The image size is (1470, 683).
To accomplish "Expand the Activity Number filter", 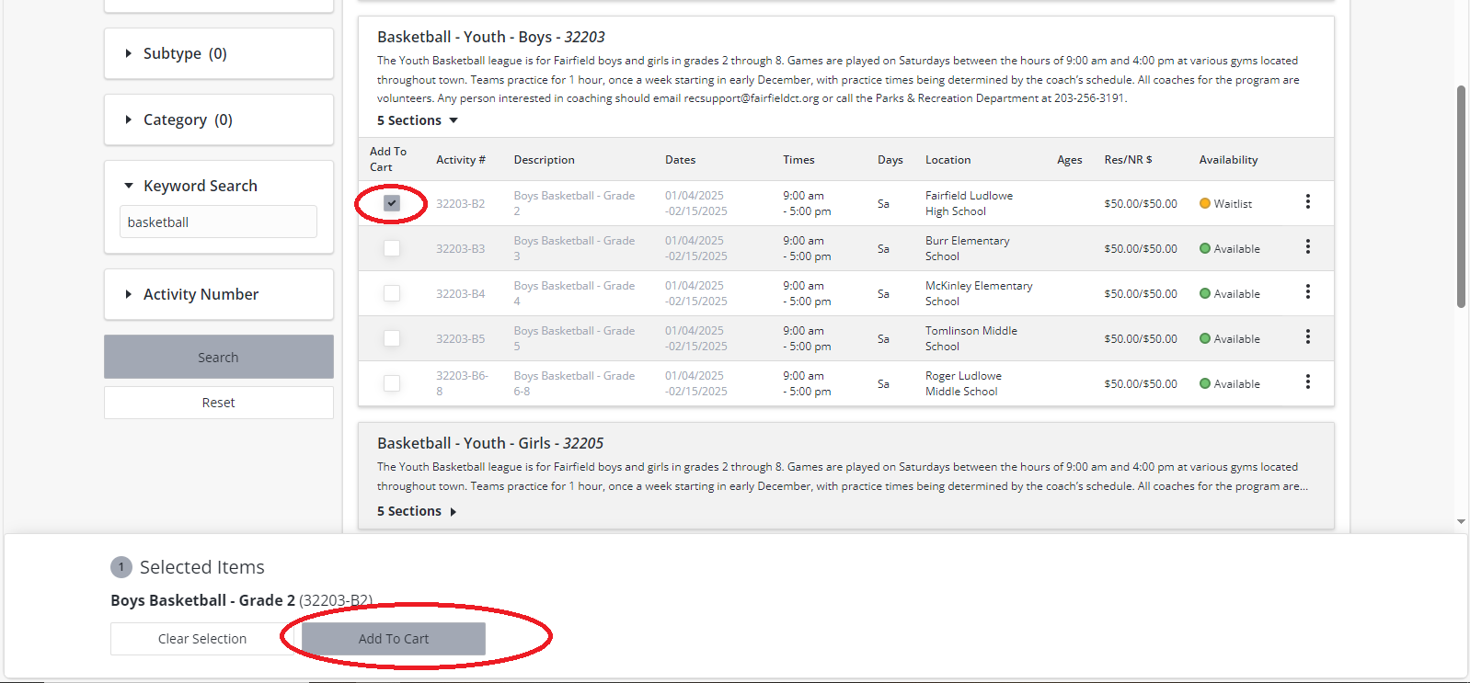I will pyautogui.click(x=128, y=294).
